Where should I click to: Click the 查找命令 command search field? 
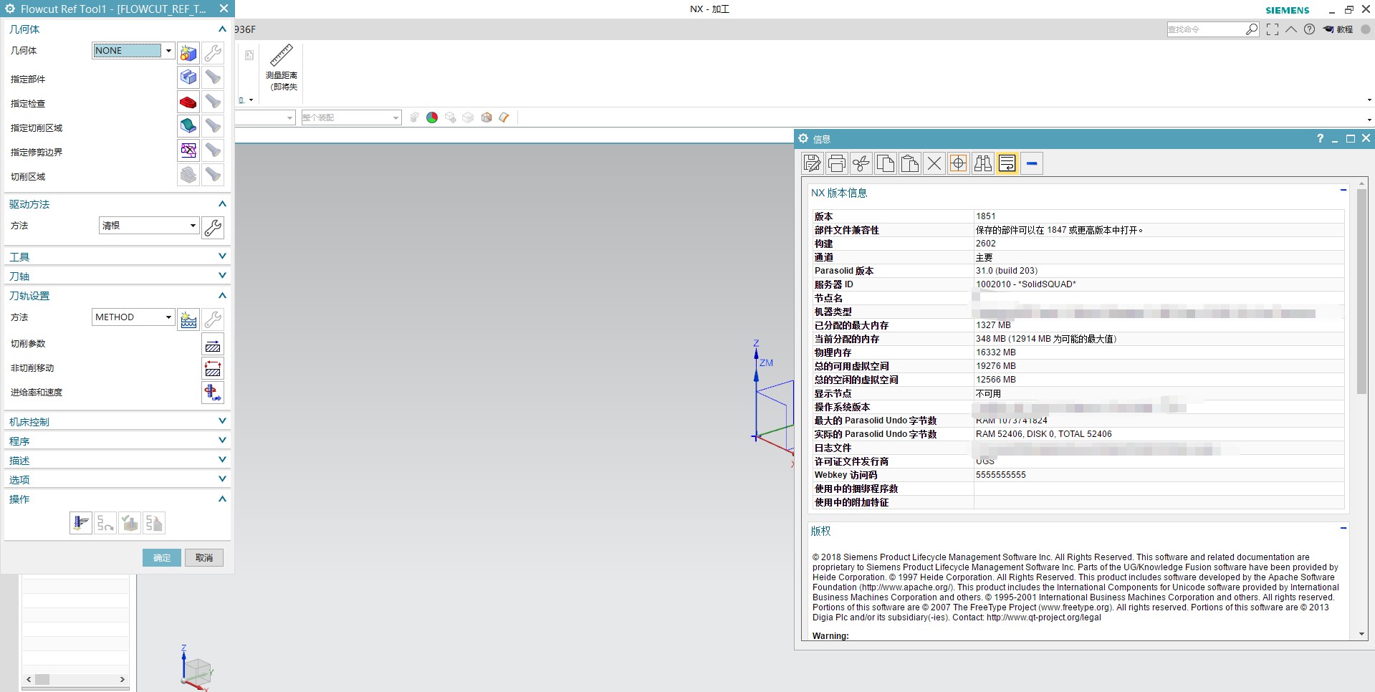[x=1207, y=29]
